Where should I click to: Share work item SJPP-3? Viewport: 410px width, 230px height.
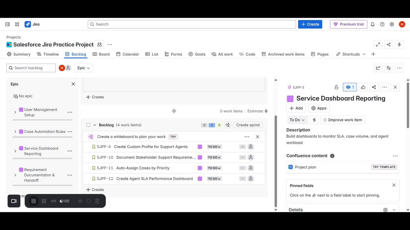click(374, 87)
